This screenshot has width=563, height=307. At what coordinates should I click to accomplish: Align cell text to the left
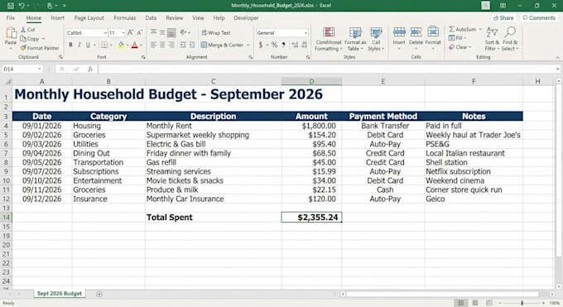(x=153, y=45)
